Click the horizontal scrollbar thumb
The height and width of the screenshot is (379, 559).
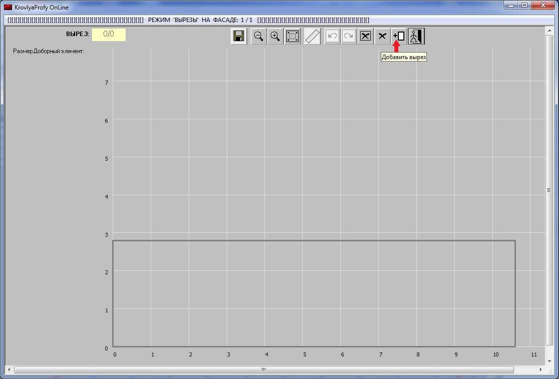pyautogui.click(x=264, y=369)
